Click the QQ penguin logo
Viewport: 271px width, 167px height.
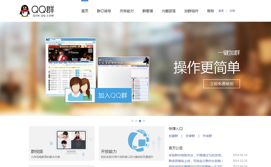click(25, 11)
